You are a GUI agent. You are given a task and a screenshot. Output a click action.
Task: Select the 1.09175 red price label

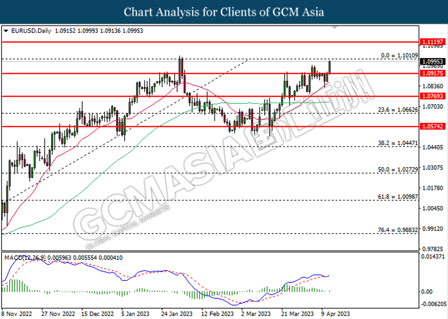tap(433, 73)
